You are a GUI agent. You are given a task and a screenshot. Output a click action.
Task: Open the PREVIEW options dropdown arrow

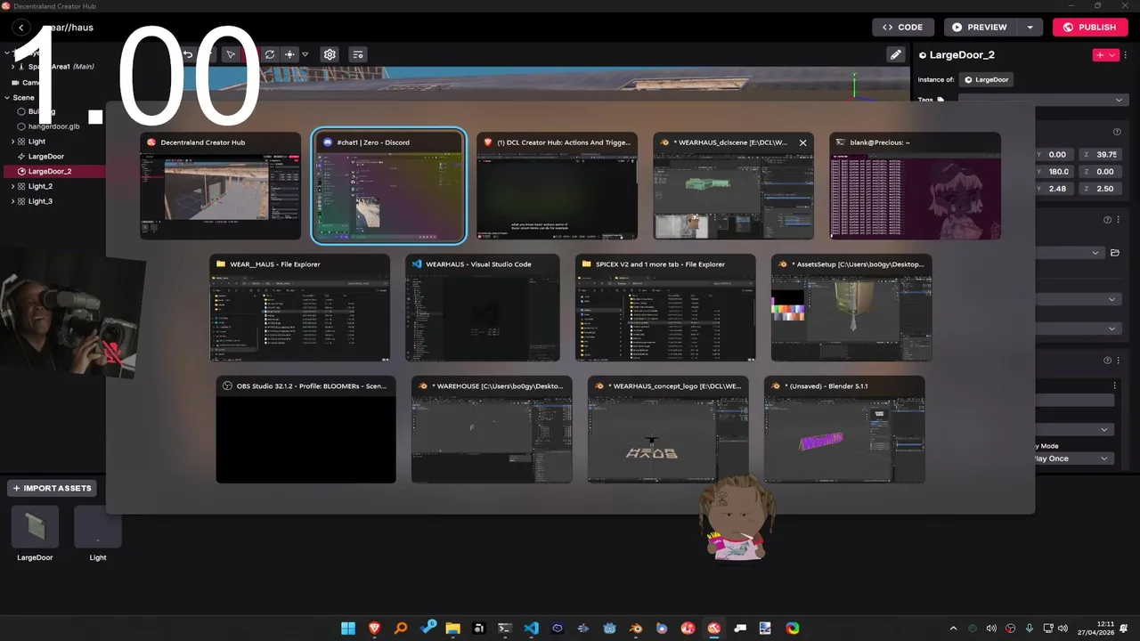pos(1030,28)
